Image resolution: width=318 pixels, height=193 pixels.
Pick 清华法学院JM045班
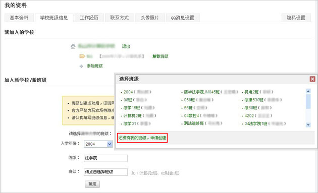pos(202,92)
